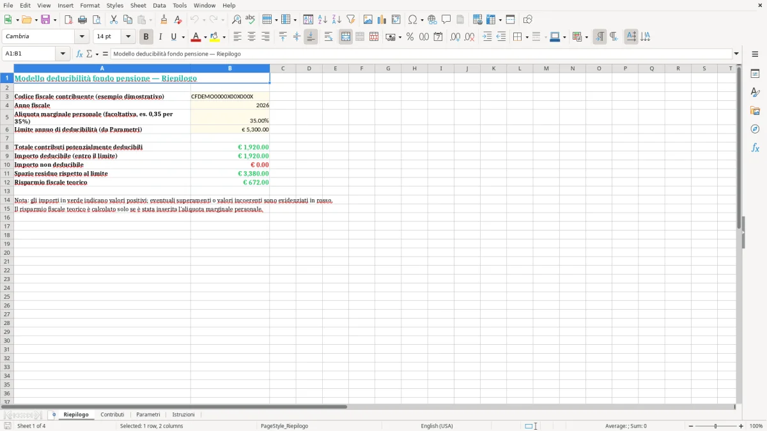Viewport: 767px width, 431px height.
Task: Open the Data menu
Action: click(x=159, y=5)
